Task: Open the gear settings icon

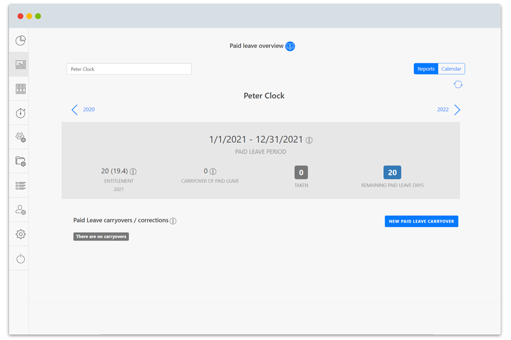Action: [20, 234]
